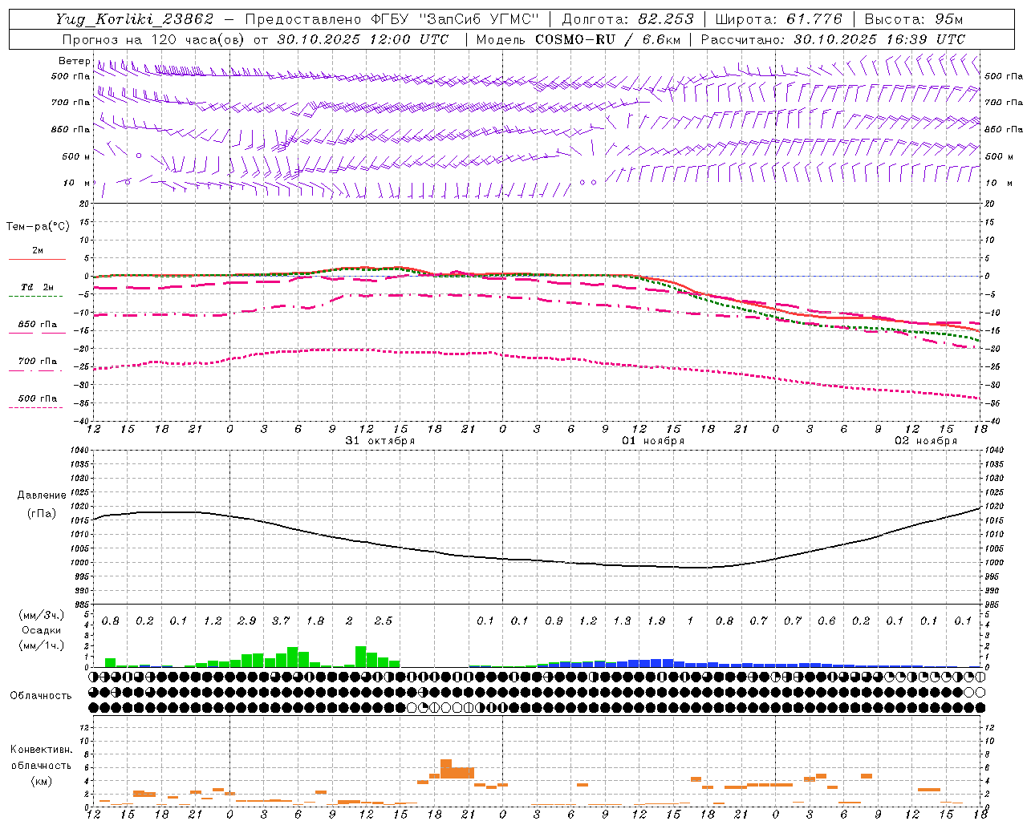Click the precipitation value 2.5

click(x=384, y=621)
